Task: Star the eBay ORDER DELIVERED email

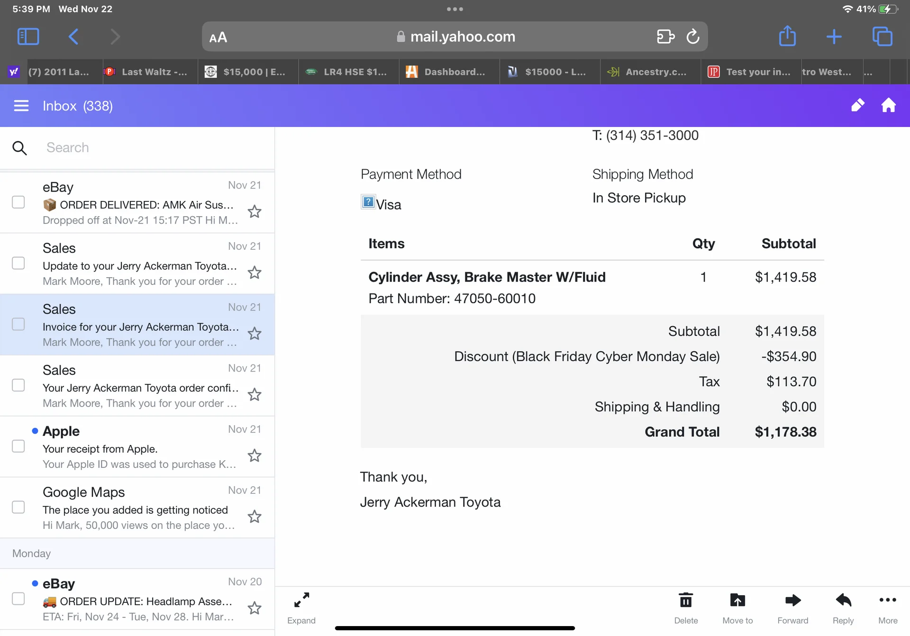Action: point(255,211)
